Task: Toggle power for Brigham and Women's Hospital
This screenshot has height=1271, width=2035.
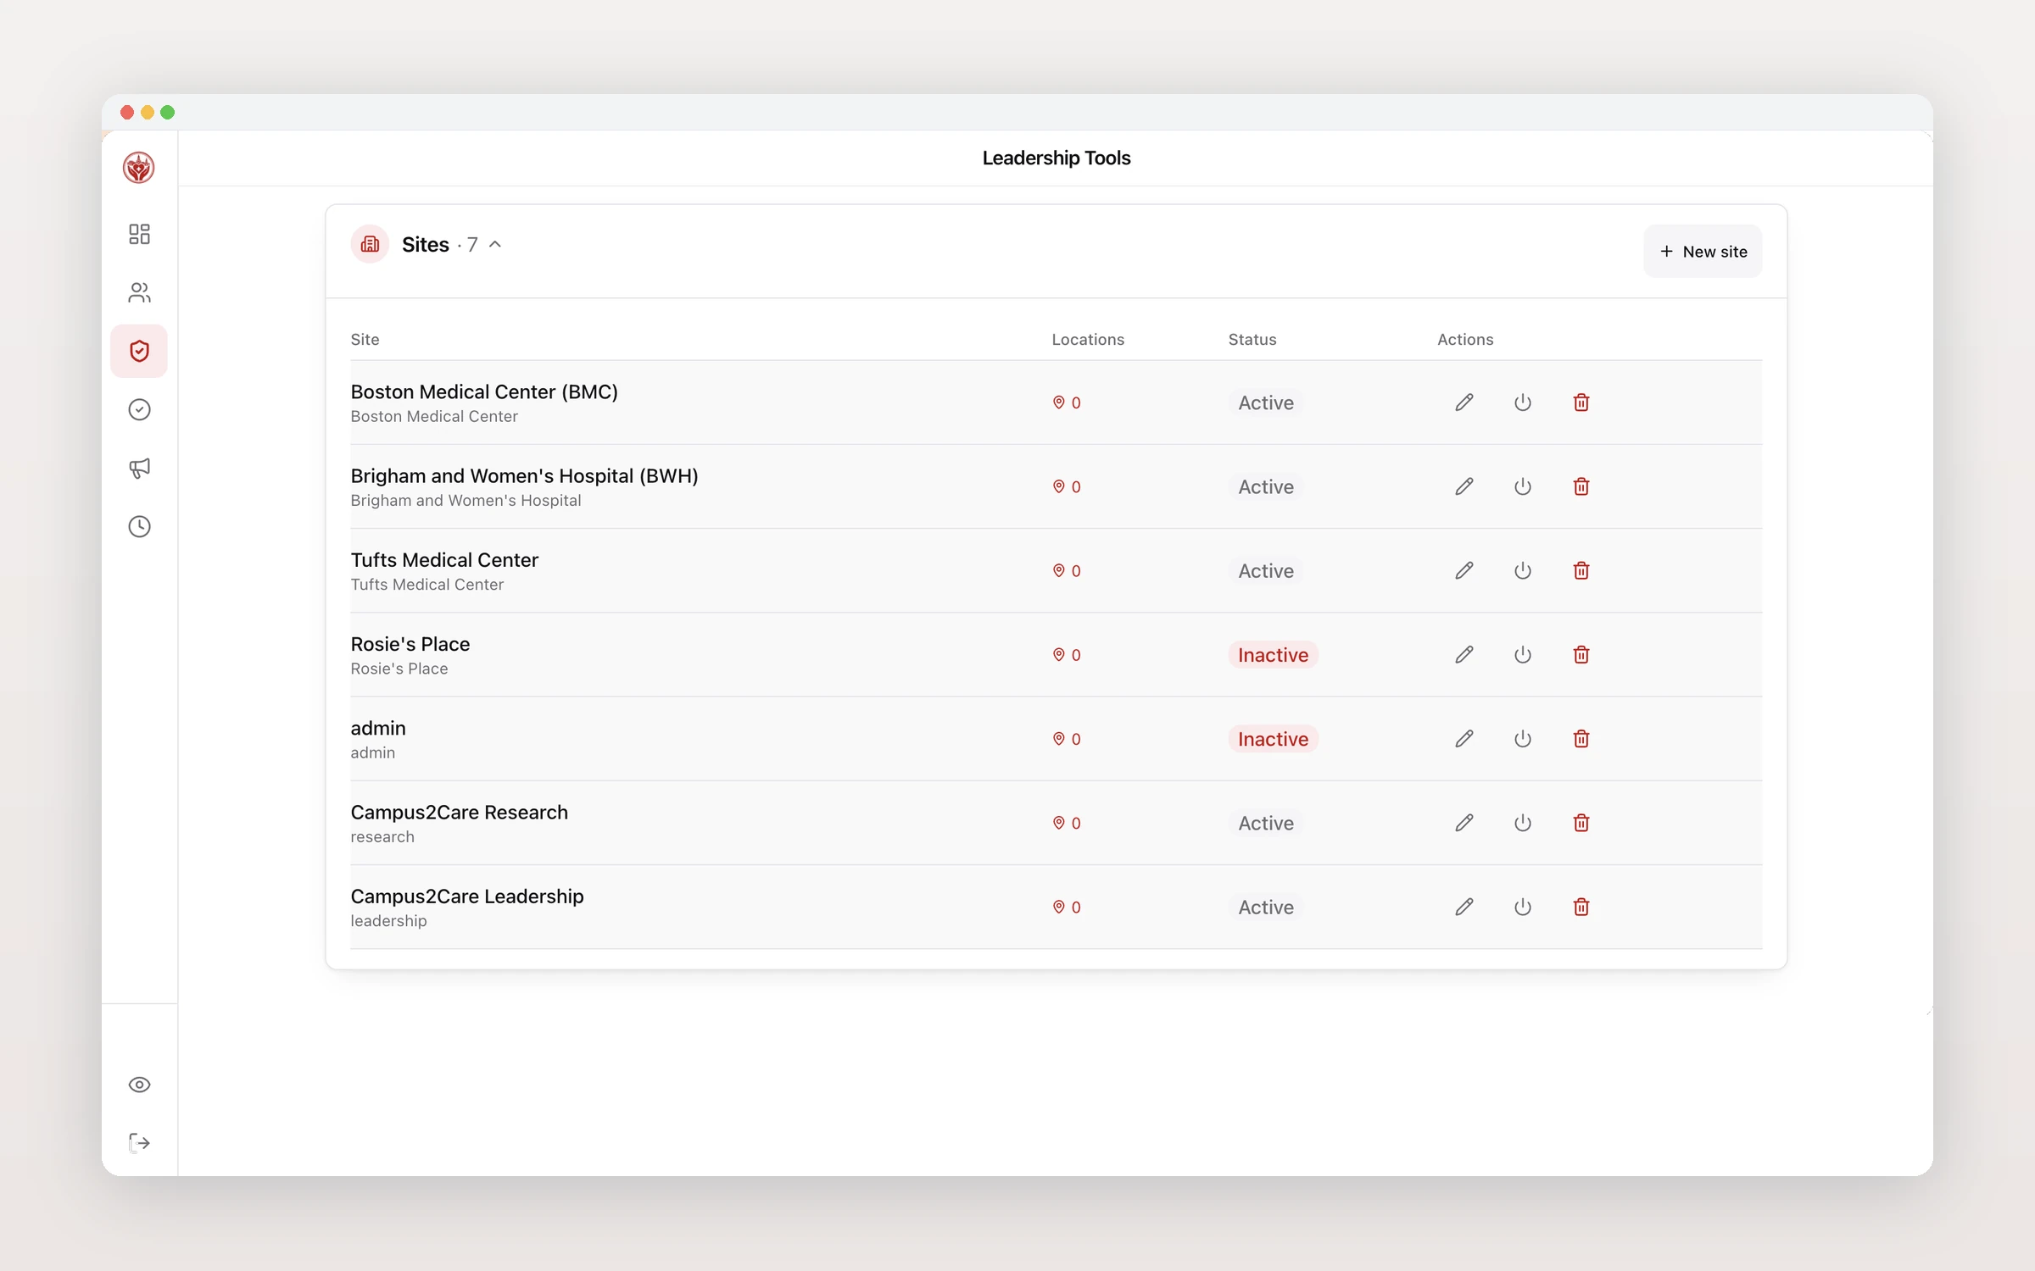Action: pyautogui.click(x=1523, y=486)
